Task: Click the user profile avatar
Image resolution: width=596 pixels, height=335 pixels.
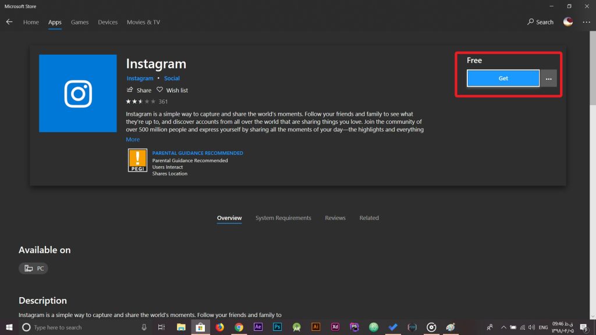Action: click(x=568, y=22)
